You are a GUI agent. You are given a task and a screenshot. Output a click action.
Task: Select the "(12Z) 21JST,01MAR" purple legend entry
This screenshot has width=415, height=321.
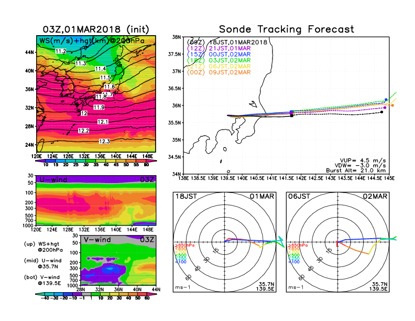click(x=219, y=48)
